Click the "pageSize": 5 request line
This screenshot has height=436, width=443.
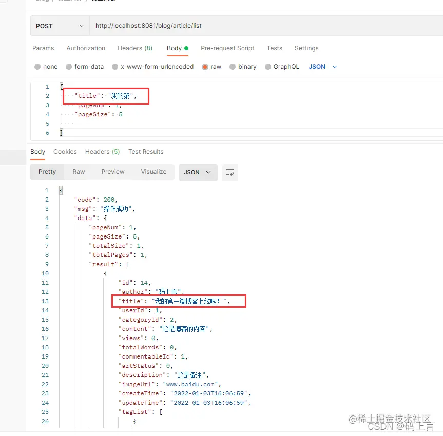(98, 114)
